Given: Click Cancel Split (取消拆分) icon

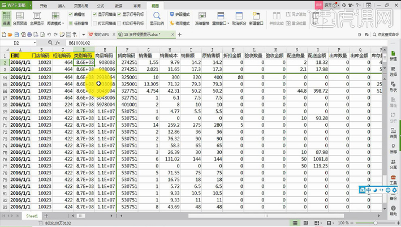Looking at the screenshot, I should point(239,16).
